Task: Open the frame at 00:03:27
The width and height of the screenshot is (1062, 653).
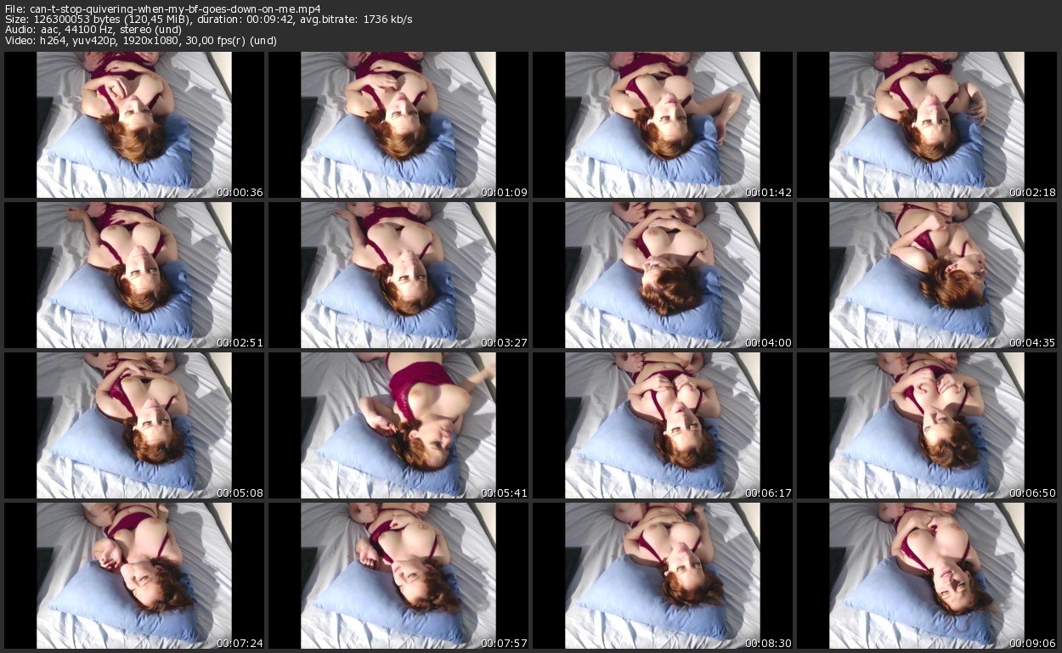Action: (x=398, y=275)
